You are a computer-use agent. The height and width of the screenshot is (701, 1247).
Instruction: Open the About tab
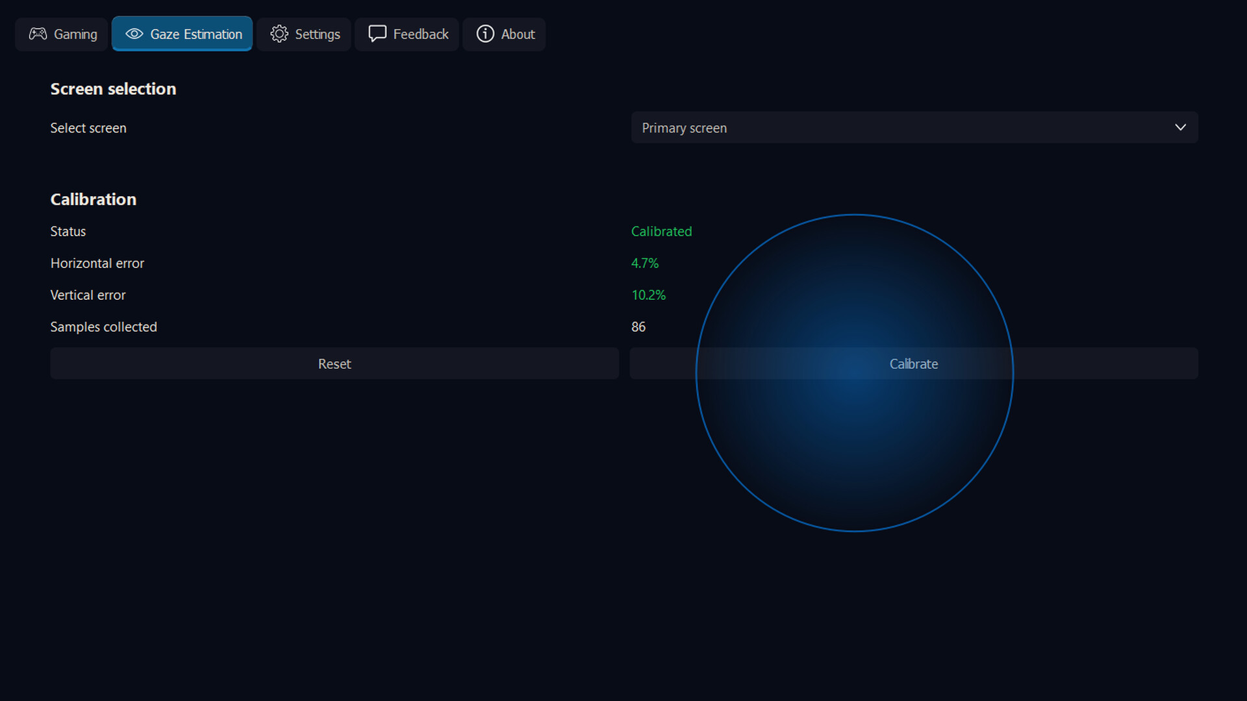(x=518, y=34)
